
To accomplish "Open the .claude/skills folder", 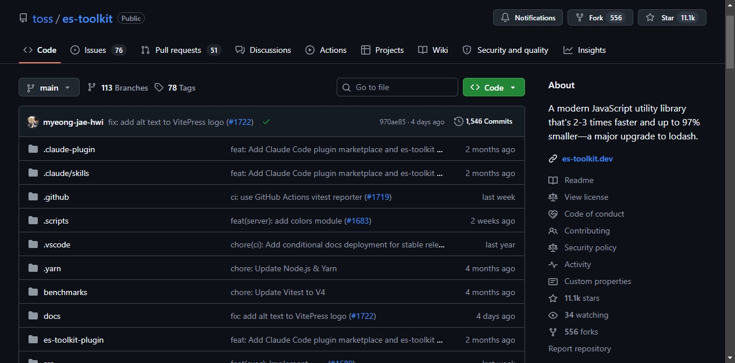I will coord(66,173).
